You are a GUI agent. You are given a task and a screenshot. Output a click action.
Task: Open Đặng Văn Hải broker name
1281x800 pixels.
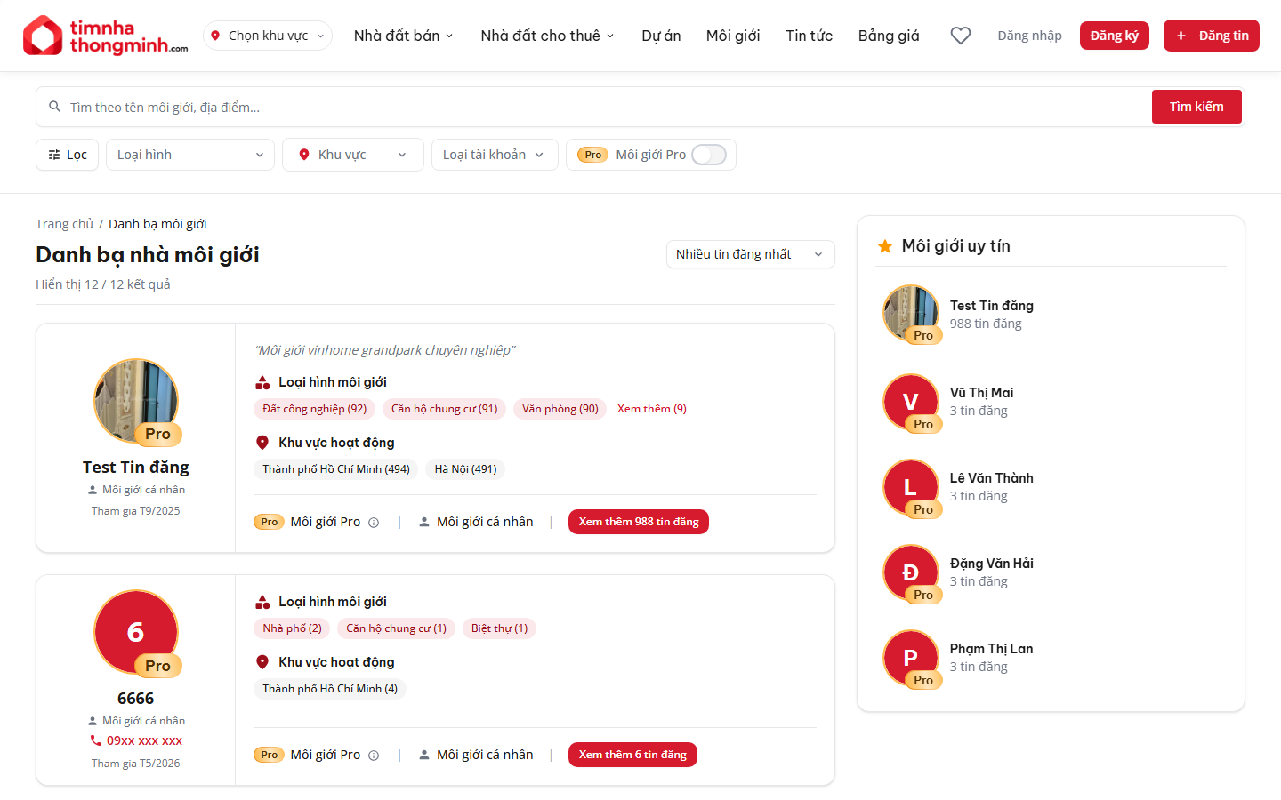pos(991,564)
